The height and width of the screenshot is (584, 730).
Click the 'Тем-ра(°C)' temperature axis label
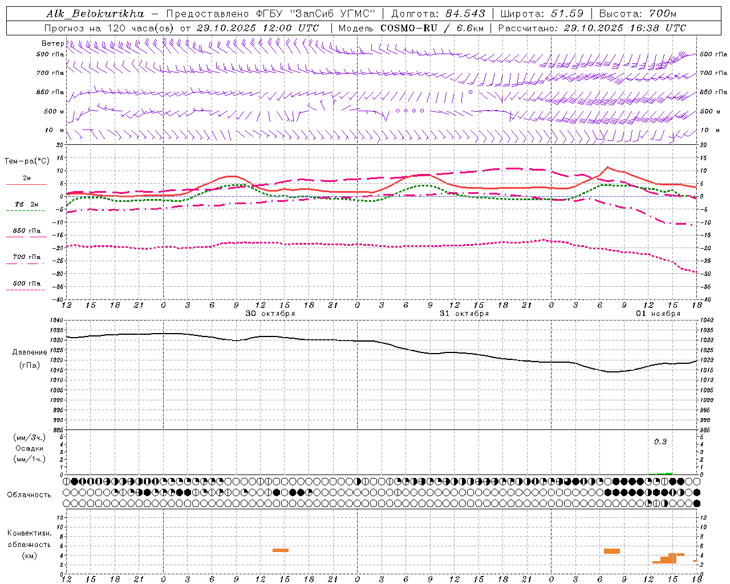tap(27, 161)
